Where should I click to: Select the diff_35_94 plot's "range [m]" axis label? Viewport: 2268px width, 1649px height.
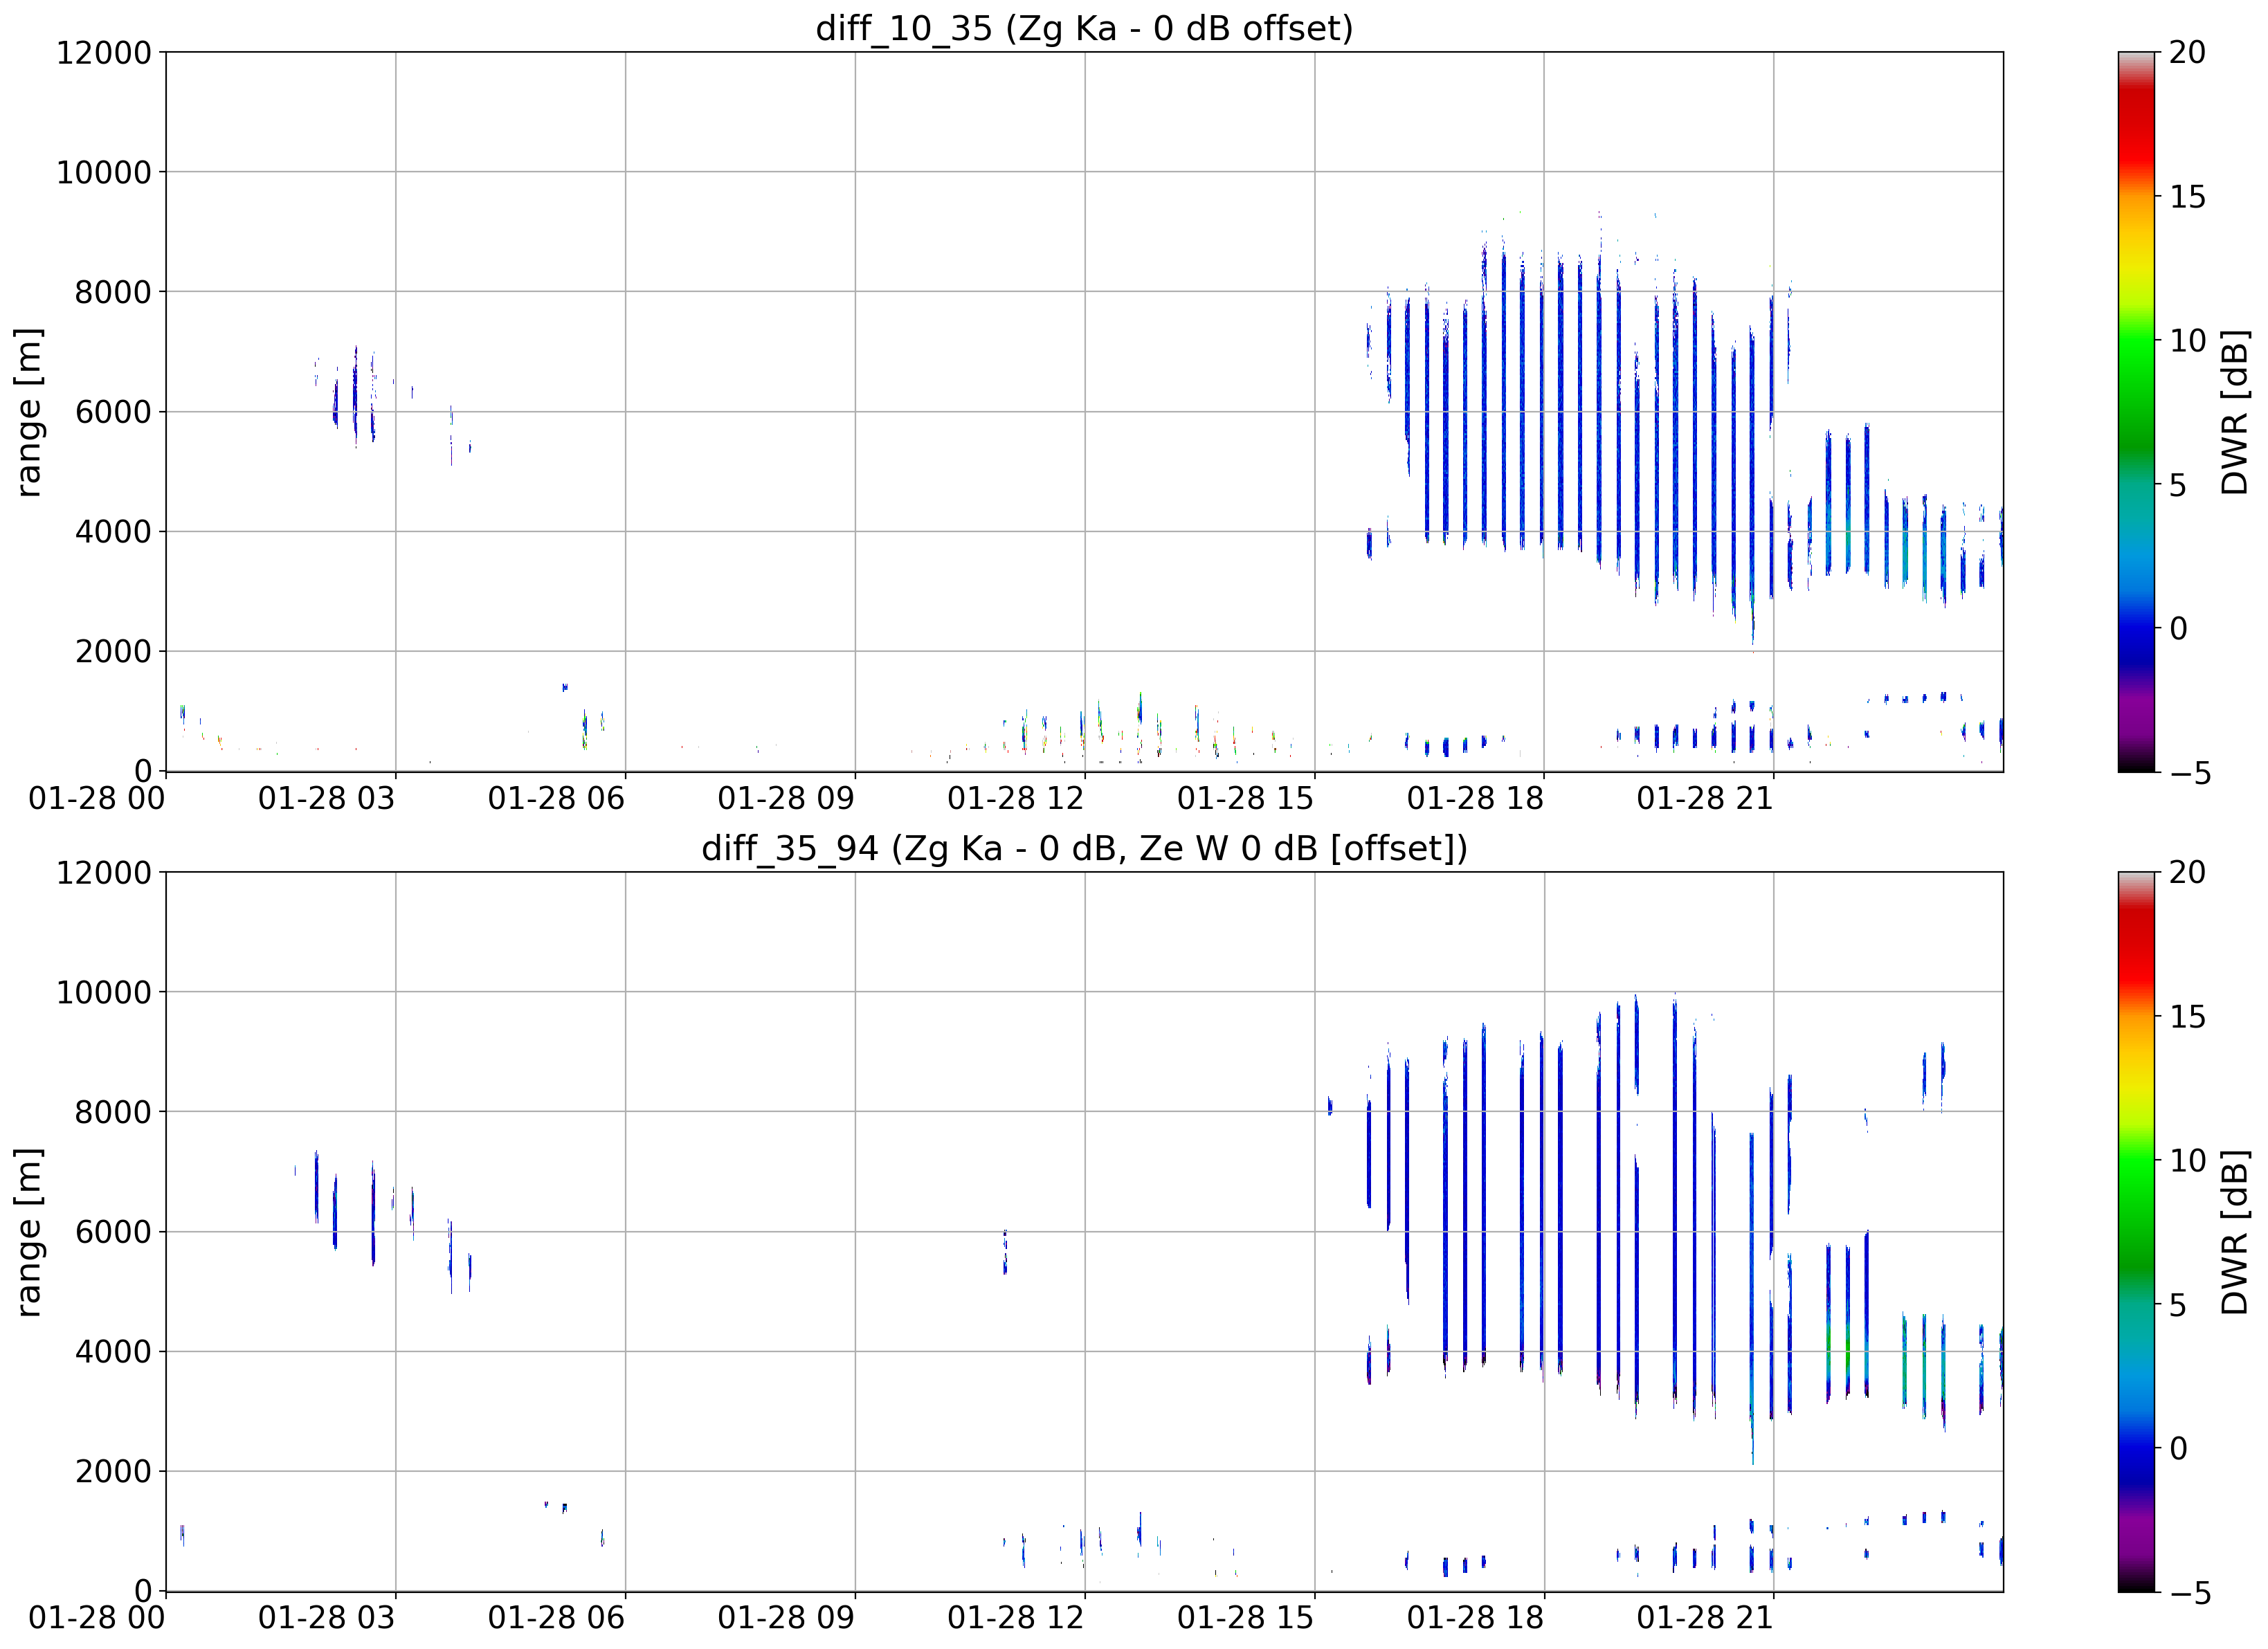pos(28,1232)
